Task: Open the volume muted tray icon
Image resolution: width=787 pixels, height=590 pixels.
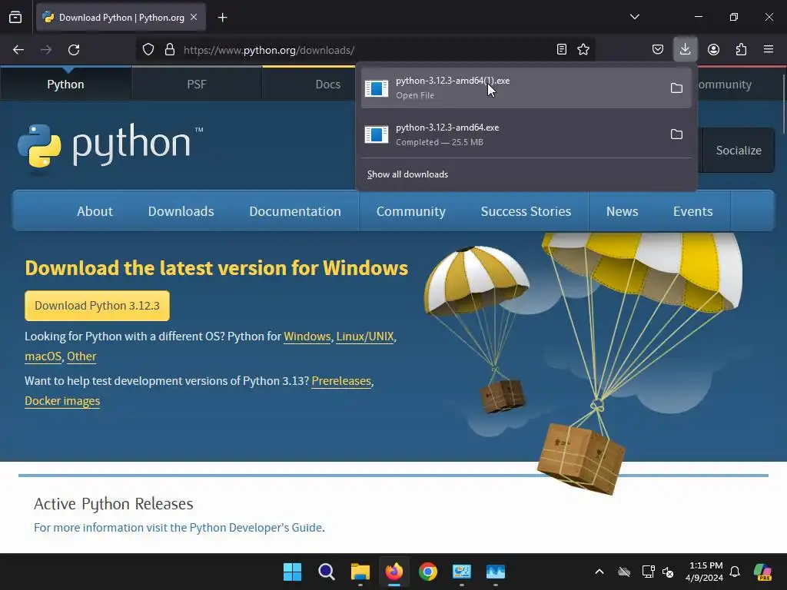Action: point(668,572)
